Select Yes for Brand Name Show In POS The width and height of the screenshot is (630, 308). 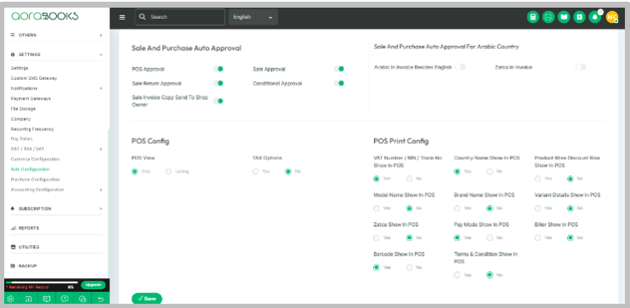[457, 208]
